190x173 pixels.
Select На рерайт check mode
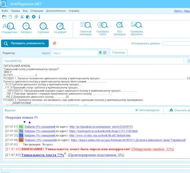coord(60,28)
